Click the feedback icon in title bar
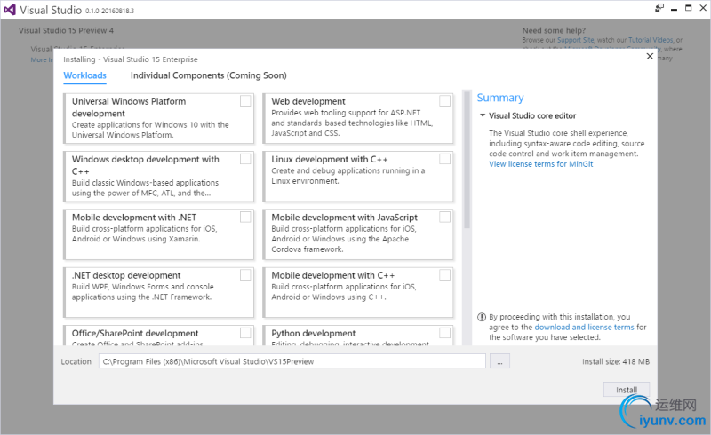Screen dimensions: 711x435 pyautogui.click(x=659, y=7)
